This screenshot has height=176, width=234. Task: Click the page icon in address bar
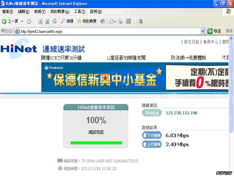(17, 31)
